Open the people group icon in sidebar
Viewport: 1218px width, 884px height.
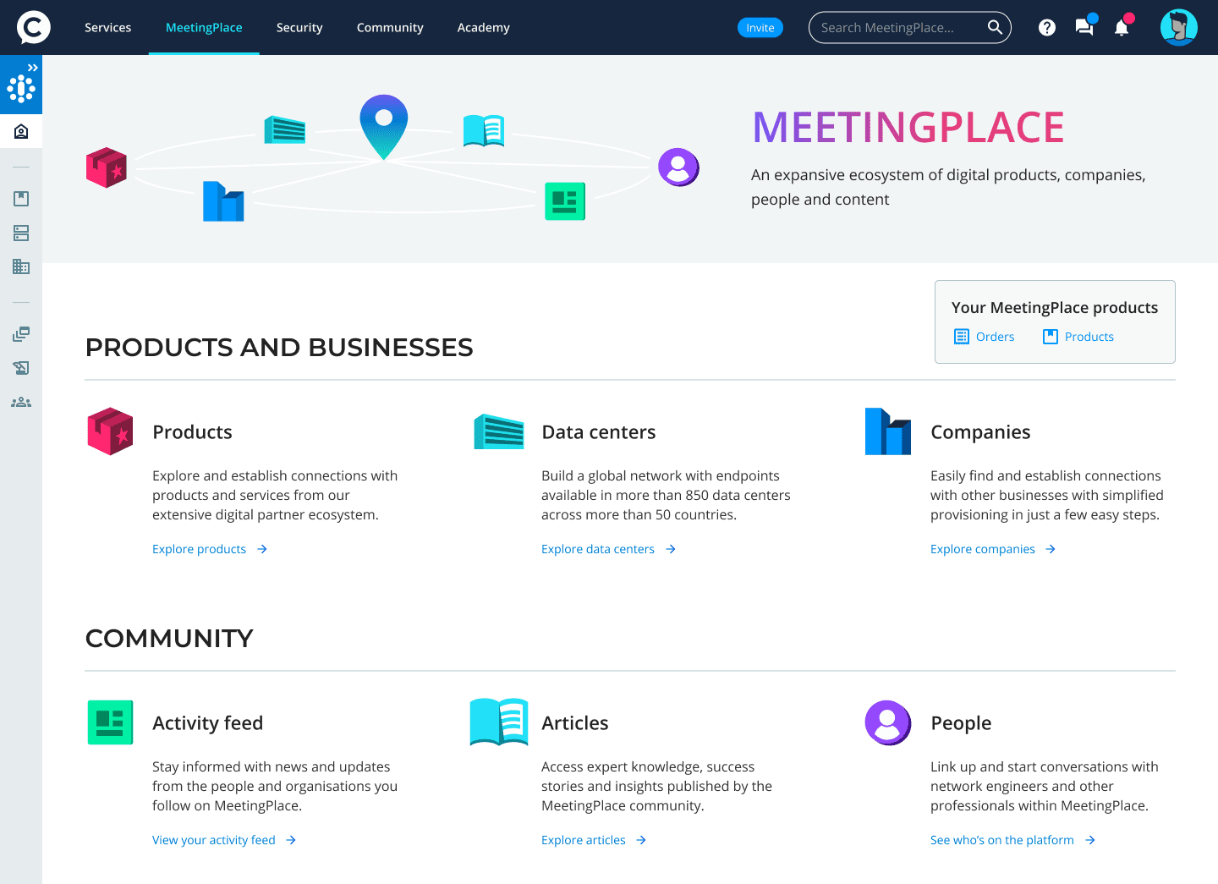pos(21,403)
